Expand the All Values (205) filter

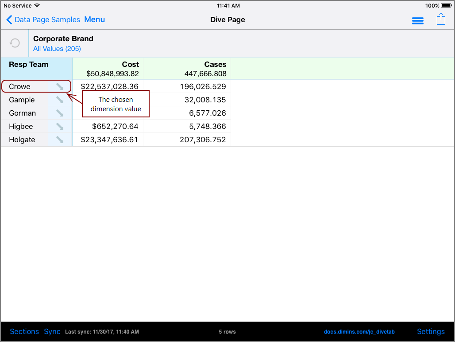[57, 49]
